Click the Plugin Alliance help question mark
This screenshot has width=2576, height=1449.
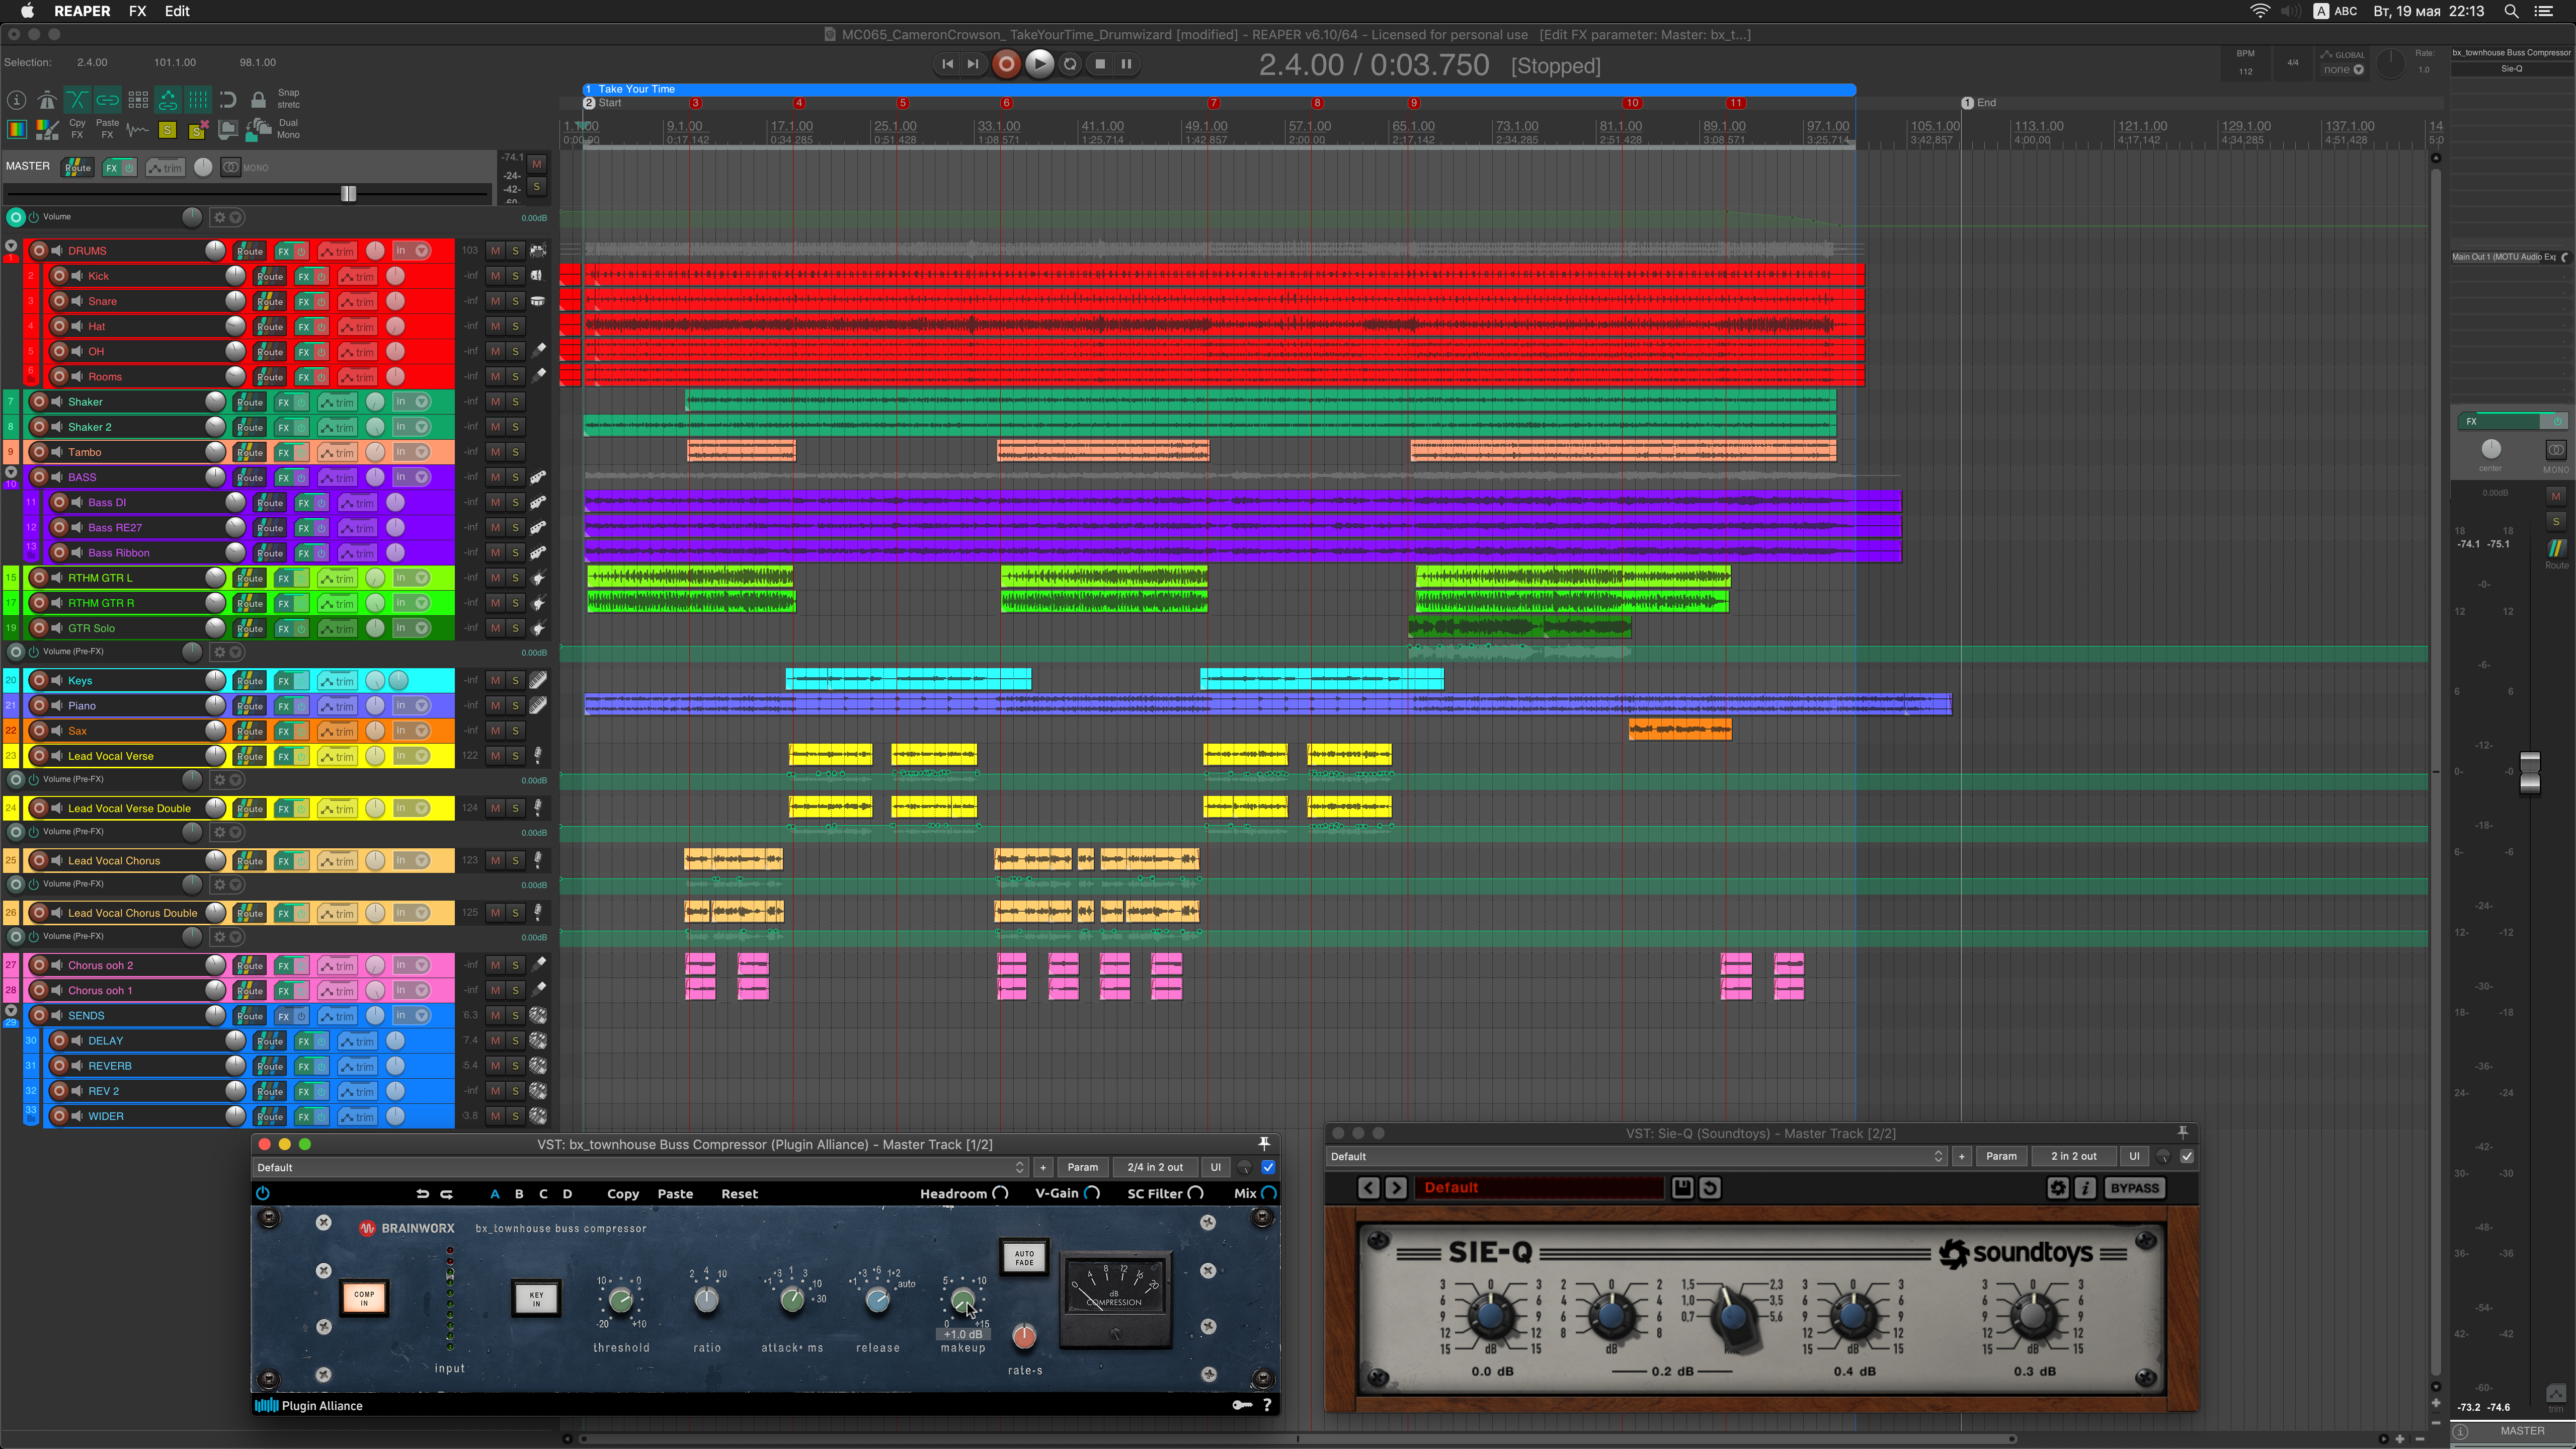1267,1405
